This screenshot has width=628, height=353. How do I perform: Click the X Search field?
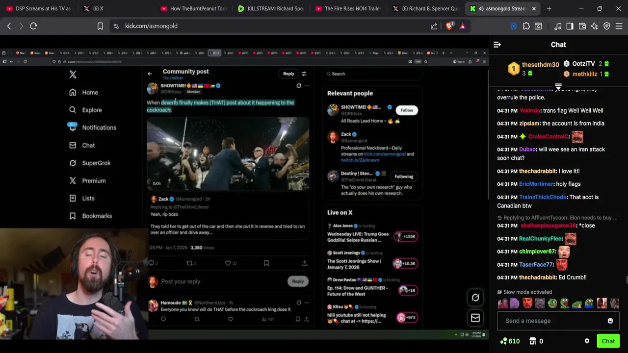pyautogui.click(x=372, y=74)
